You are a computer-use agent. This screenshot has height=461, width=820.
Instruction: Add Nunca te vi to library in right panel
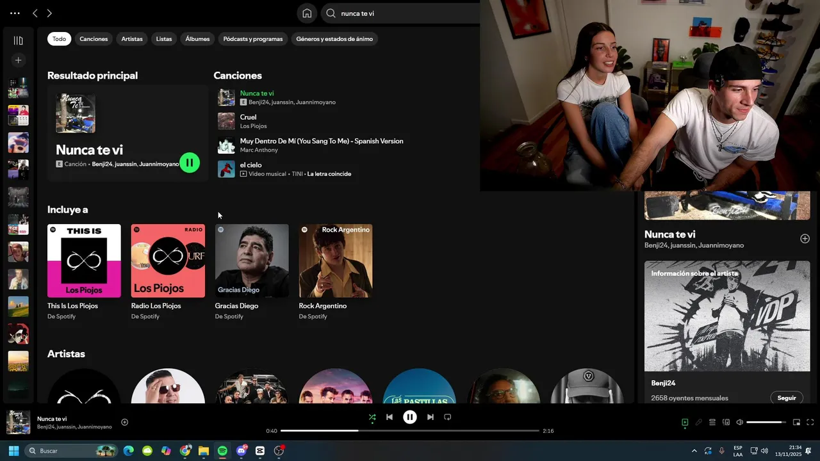[805, 238]
